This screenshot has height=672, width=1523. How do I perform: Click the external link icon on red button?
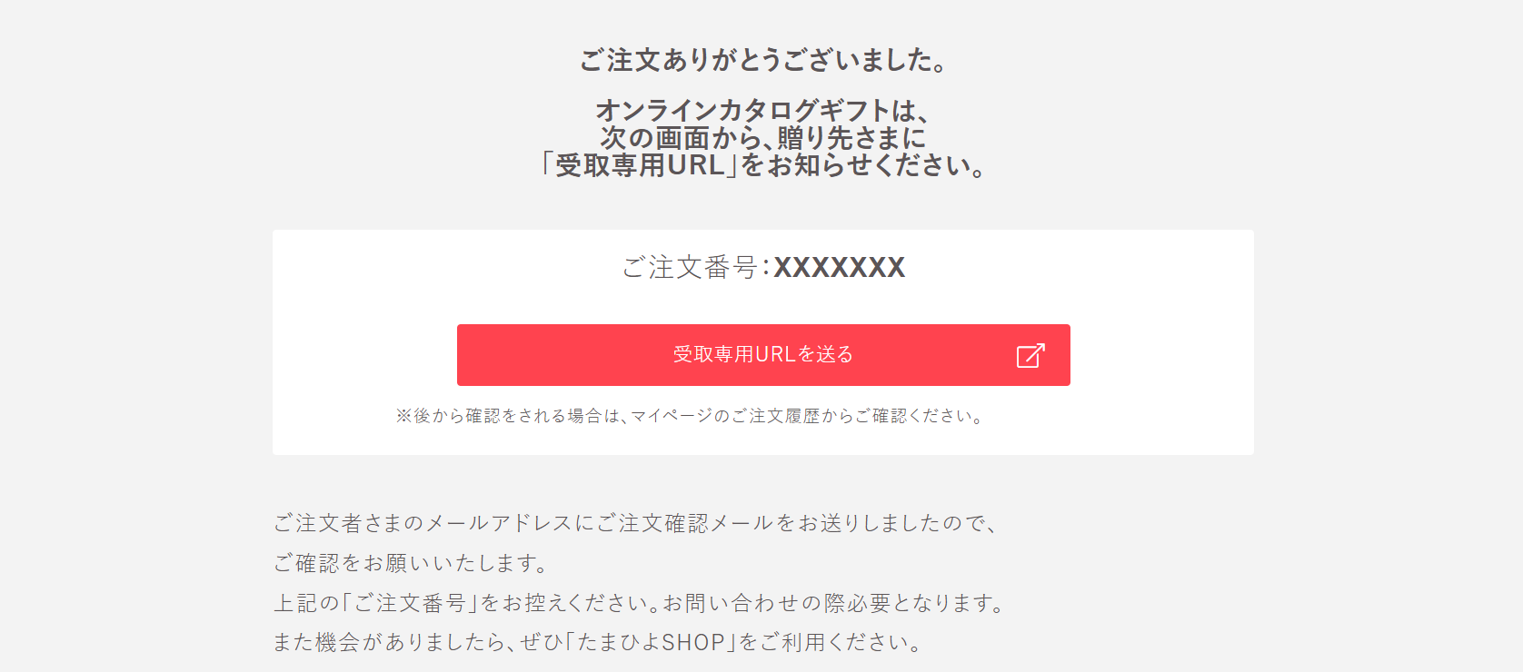pos(1030,355)
